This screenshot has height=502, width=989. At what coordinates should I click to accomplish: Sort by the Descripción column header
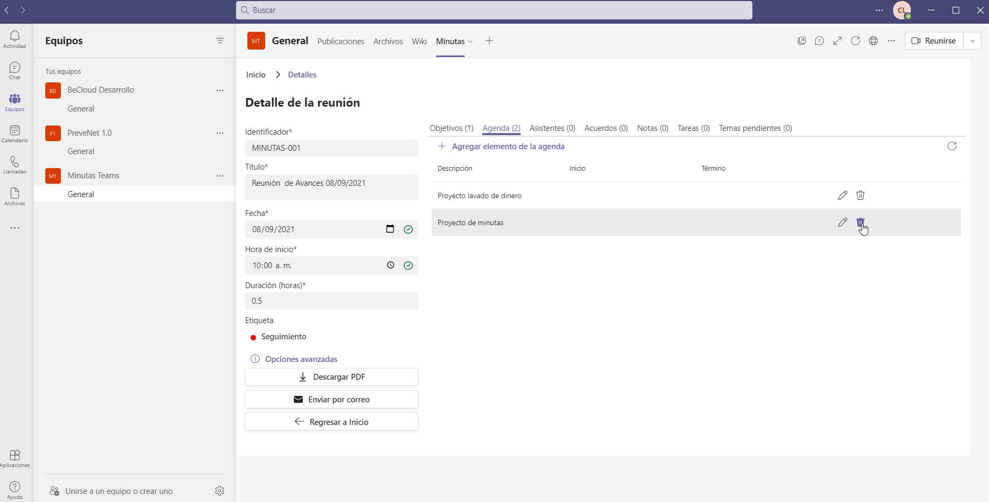click(x=455, y=169)
